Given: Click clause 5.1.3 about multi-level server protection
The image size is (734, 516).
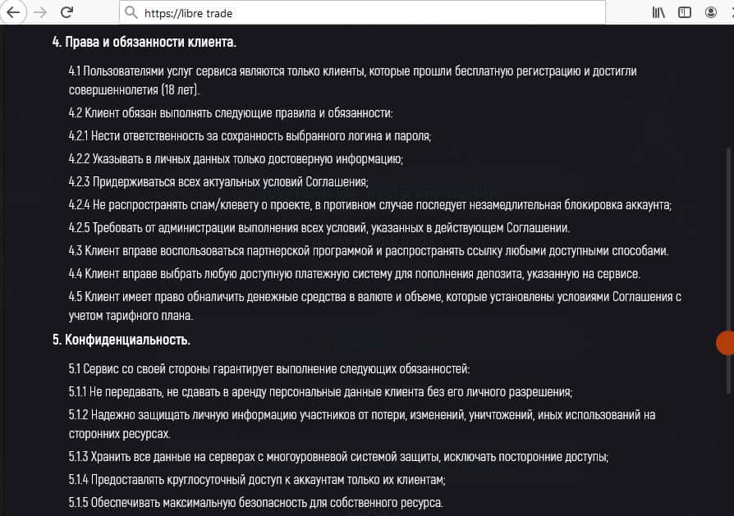Looking at the screenshot, I should [x=338, y=457].
